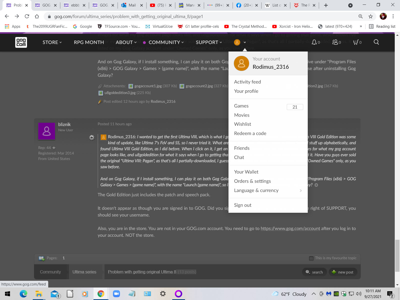Viewport: 400px width, 300px height.
Task: Open a new browser tab
Action: (326, 5)
